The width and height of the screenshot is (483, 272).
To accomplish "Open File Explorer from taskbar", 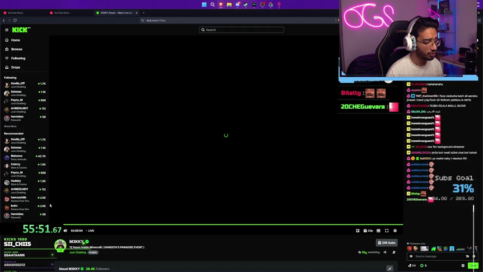I will (x=229, y=5).
